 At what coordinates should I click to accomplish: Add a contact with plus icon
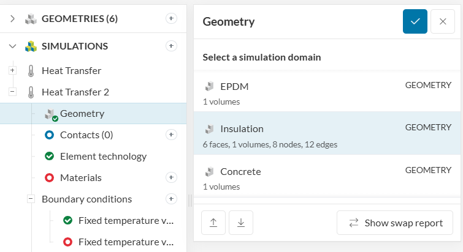click(171, 135)
